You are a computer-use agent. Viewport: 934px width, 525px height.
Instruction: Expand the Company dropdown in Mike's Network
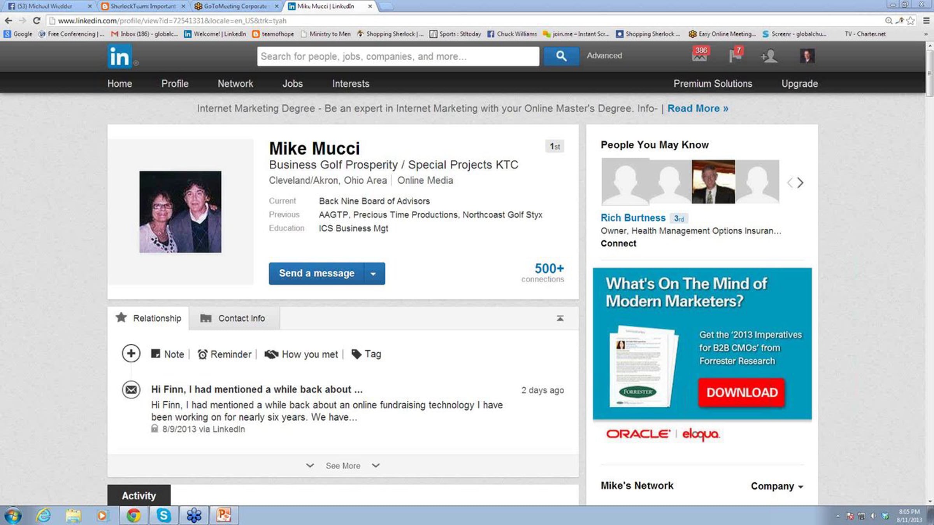click(777, 486)
